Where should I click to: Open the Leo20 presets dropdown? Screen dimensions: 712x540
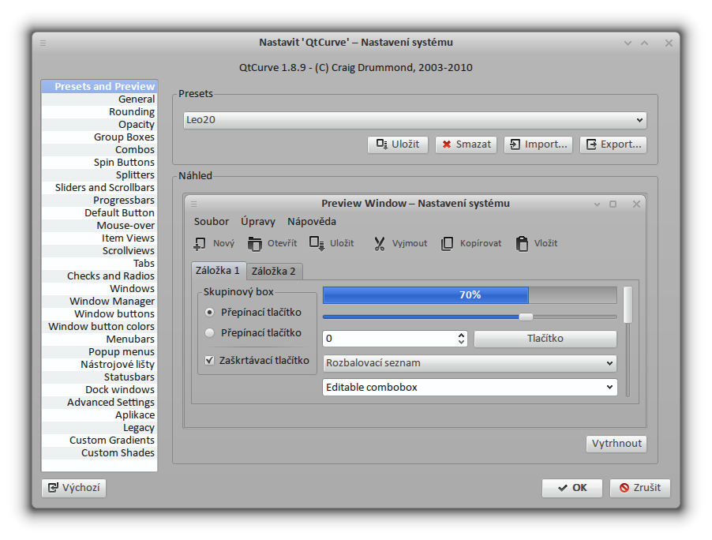click(x=415, y=120)
